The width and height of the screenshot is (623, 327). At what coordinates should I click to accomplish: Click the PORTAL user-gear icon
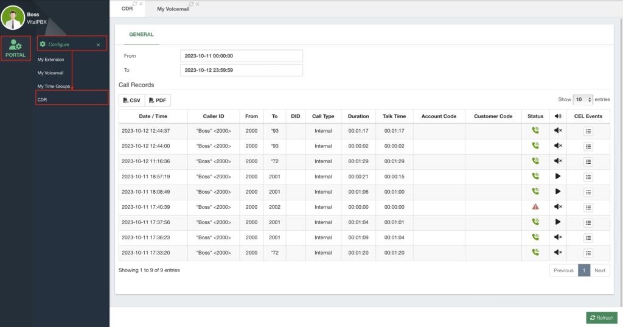15,44
